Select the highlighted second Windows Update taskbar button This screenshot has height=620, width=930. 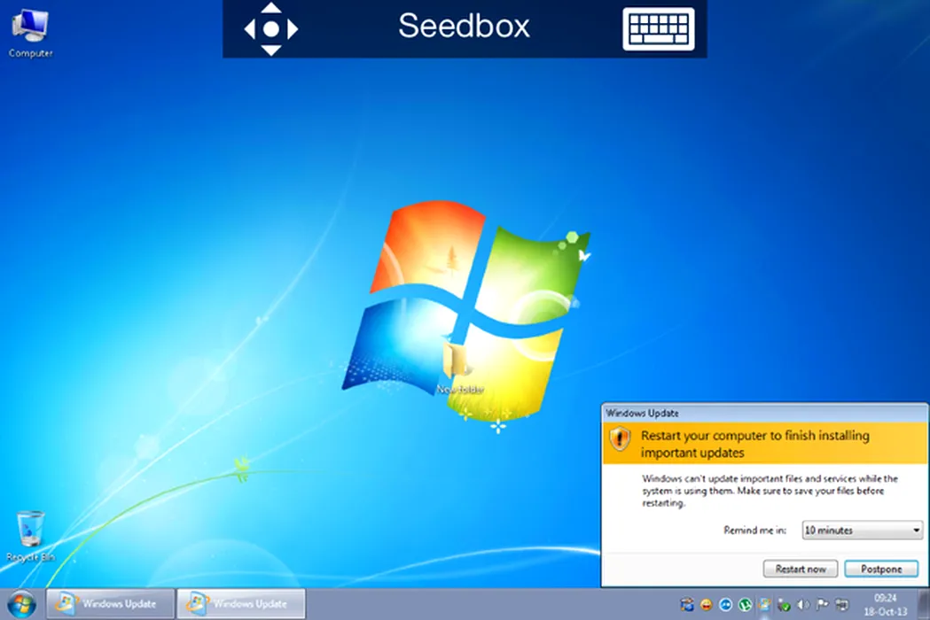pos(241,604)
